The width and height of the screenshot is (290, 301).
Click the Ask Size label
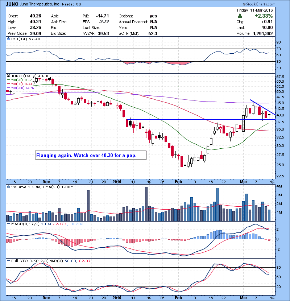tap(59, 22)
